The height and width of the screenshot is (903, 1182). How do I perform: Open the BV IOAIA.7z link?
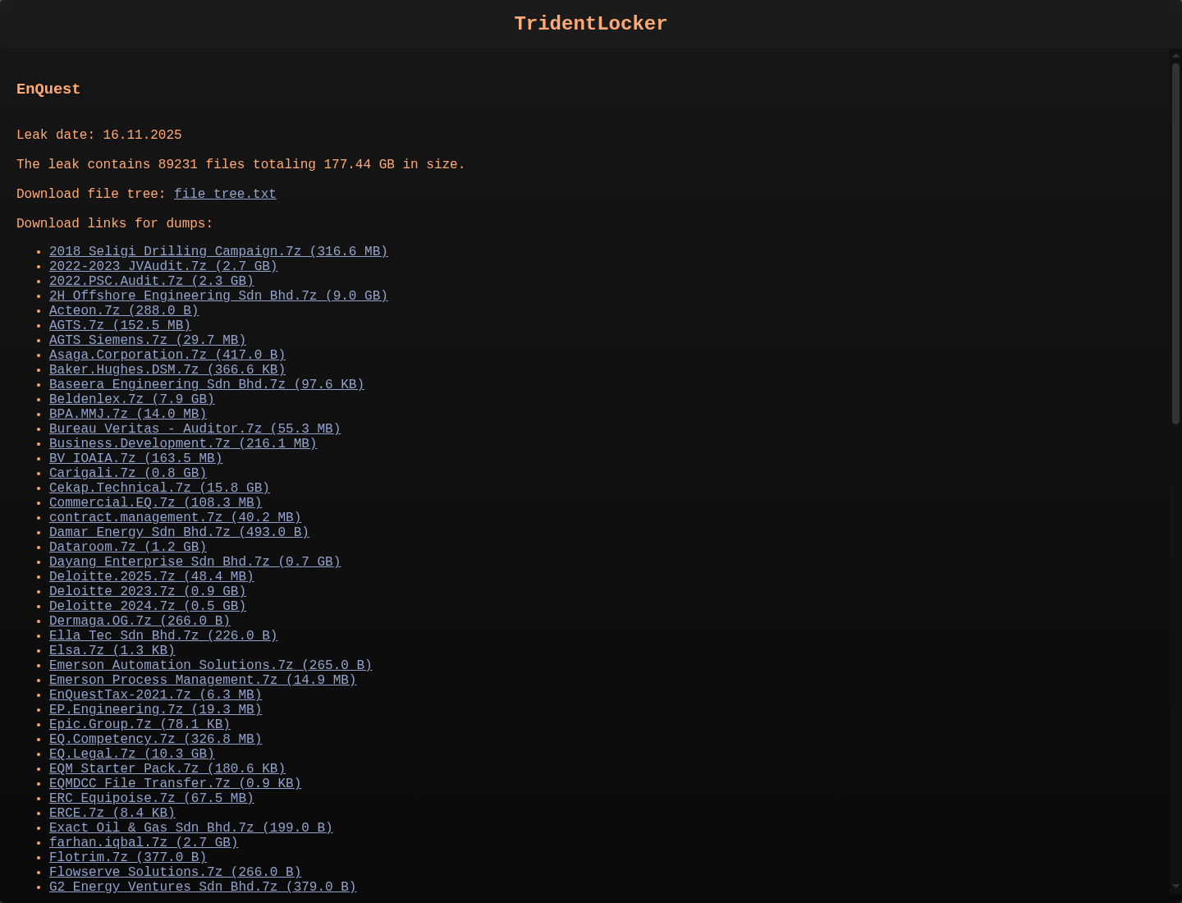[136, 458]
